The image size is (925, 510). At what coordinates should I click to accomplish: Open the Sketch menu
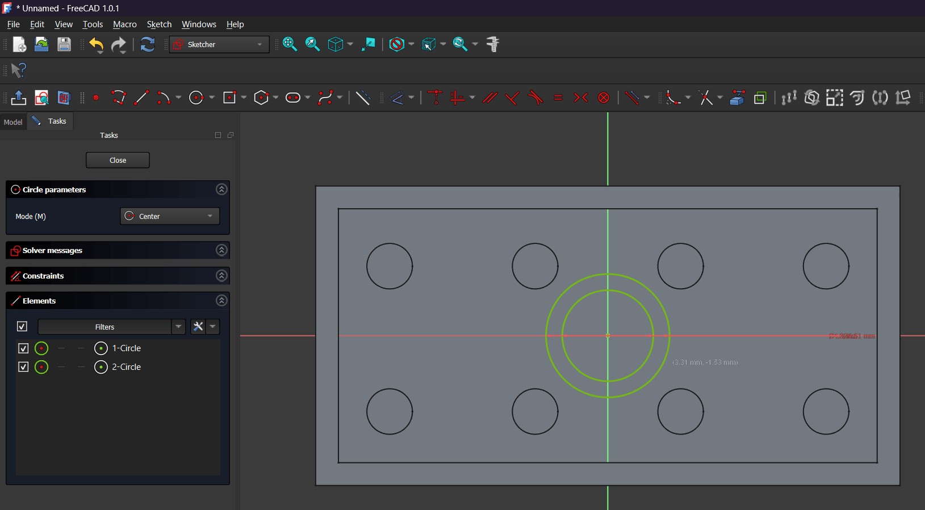(159, 24)
